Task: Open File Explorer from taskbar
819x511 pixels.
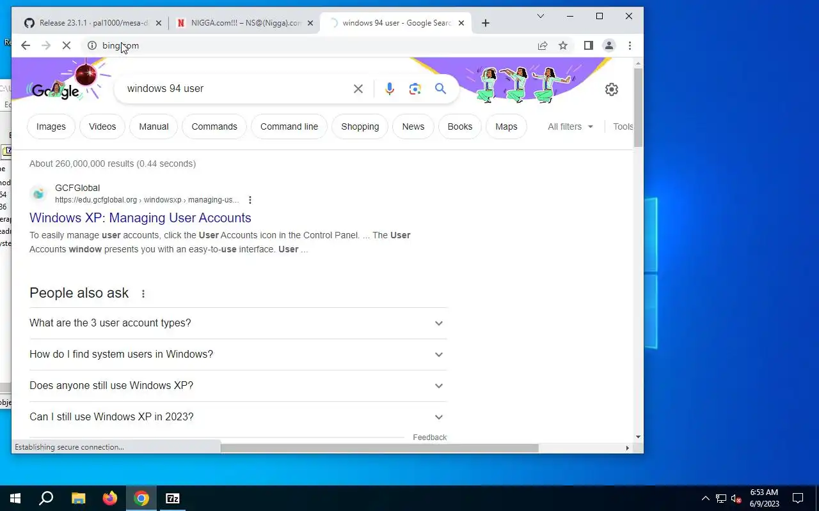Action: pyautogui.click(x=78, y=498)
